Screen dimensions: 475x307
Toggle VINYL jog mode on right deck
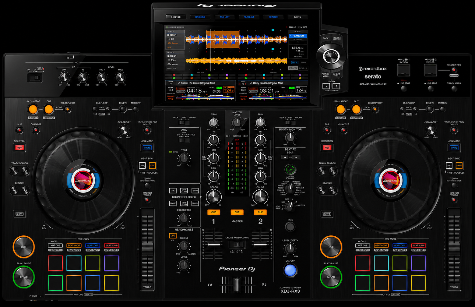pos(454,148)
